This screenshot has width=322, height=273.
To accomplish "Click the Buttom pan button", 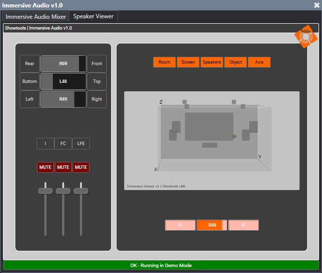I will click(x=30, y=81).
